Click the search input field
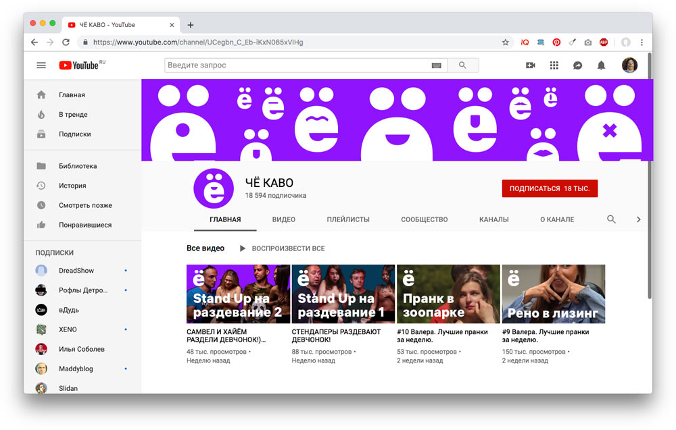 click(297, 65)
